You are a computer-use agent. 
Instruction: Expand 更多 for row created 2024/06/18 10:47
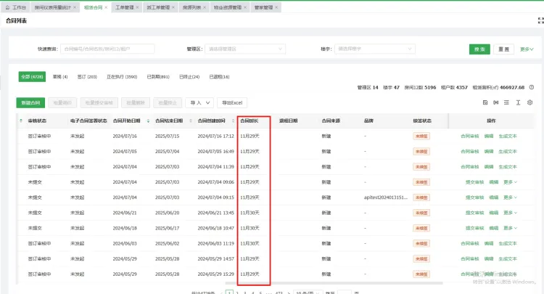pyautogui.click(x=510, y=228)
